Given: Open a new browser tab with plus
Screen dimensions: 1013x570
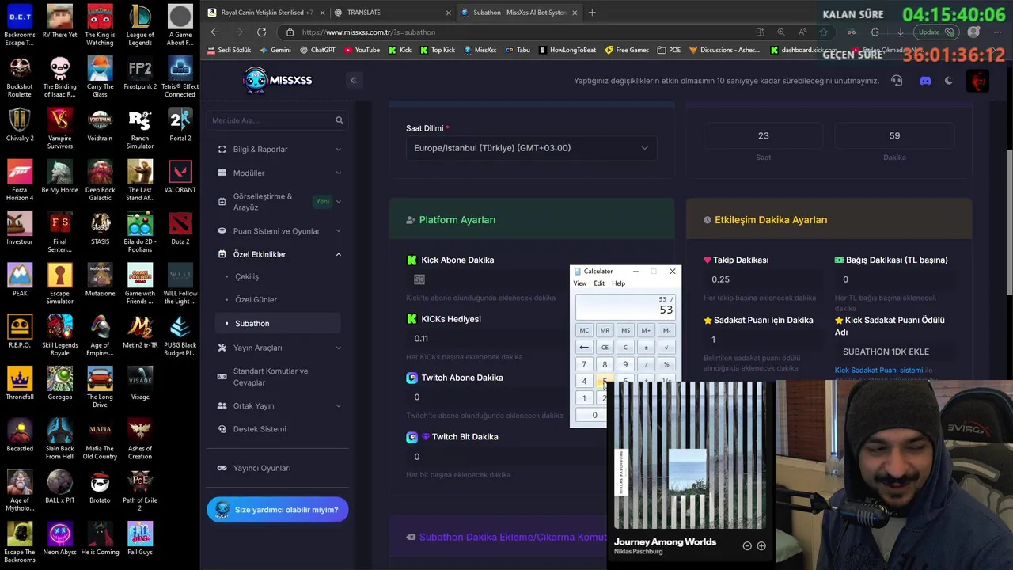Looking at the screenshot, I should 592,12.
